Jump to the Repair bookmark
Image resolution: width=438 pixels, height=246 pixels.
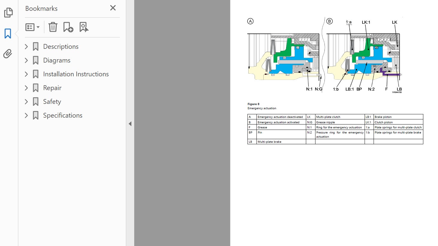click(x=52, y=88)
